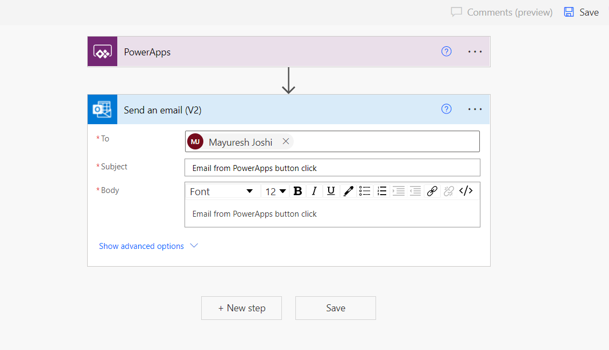Click inside the Subject input field
Screen dimensions: 609x350
tap(332, 167)
